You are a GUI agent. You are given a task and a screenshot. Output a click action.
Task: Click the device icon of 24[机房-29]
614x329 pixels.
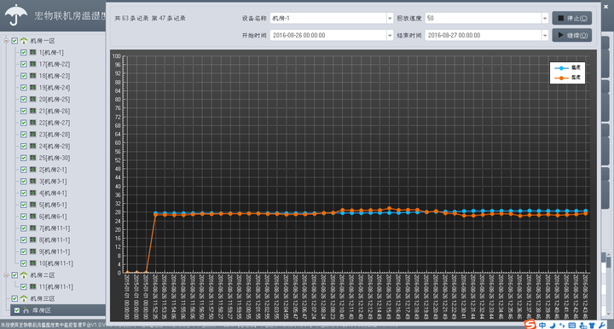[x=33, y=146]
